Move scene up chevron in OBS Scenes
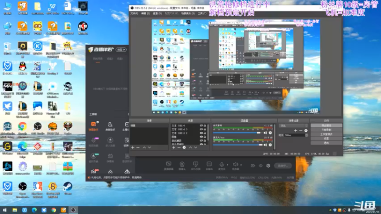The height and width of the screenshot is (214, 381). pos(144,147)
